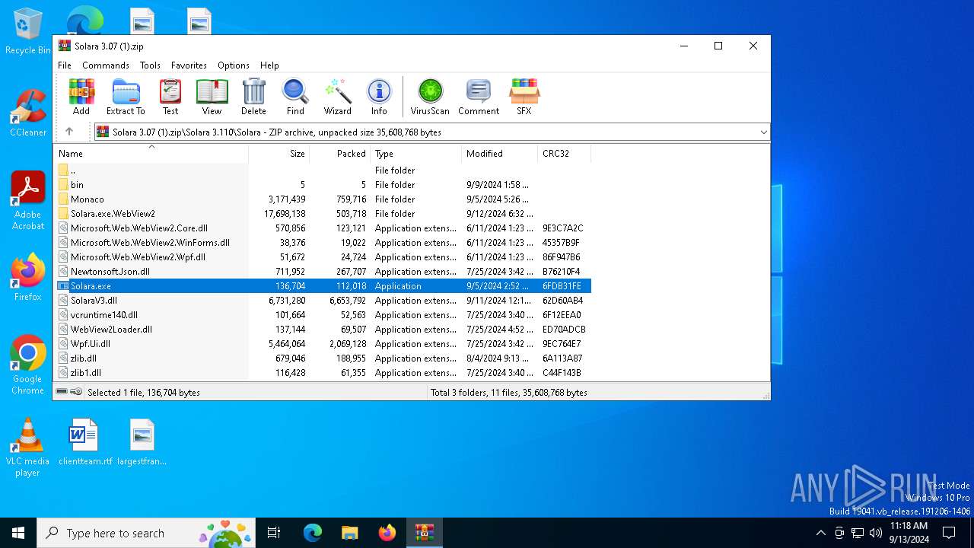Screen dimensions: 974x548
Task: Select the clientteam.rtf desktop file
Action: [x=84, y=442]
